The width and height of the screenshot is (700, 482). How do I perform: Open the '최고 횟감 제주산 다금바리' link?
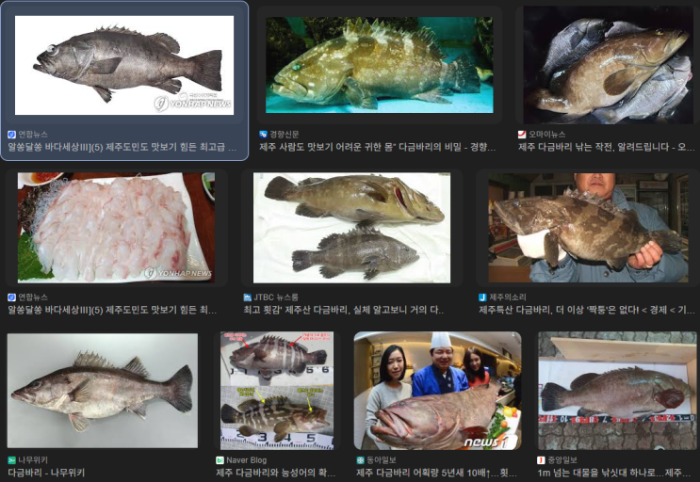(x=344, y=310)
